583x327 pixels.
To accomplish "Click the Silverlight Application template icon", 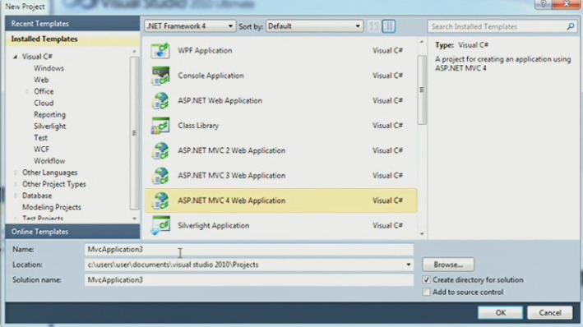I will [x=160, y=226].
